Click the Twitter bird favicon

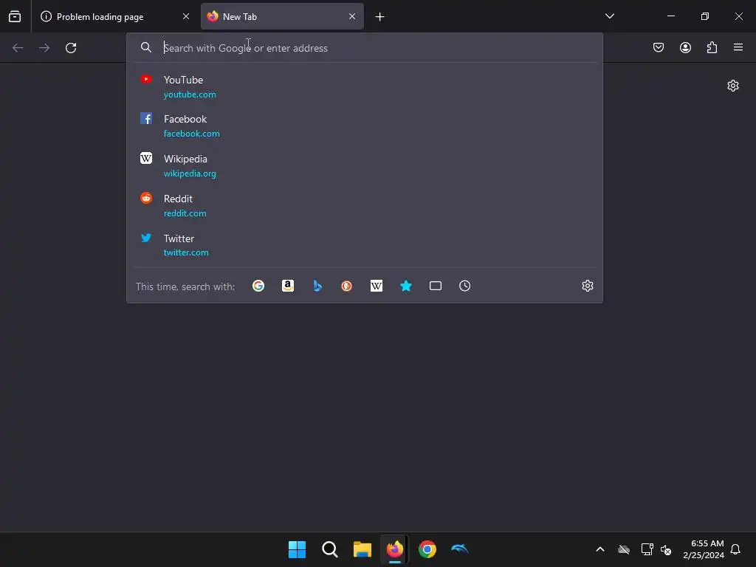[x=146, y=237]
